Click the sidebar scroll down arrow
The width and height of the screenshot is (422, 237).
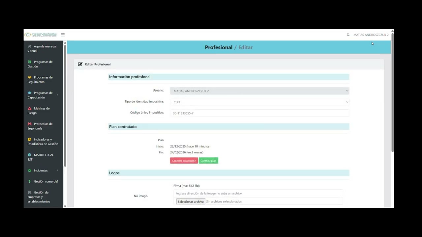pos(65,206)
